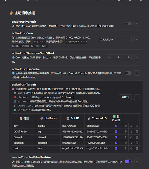149x169 pixels.
Task: Click the Bot ID column header
Action: (73, 118)
